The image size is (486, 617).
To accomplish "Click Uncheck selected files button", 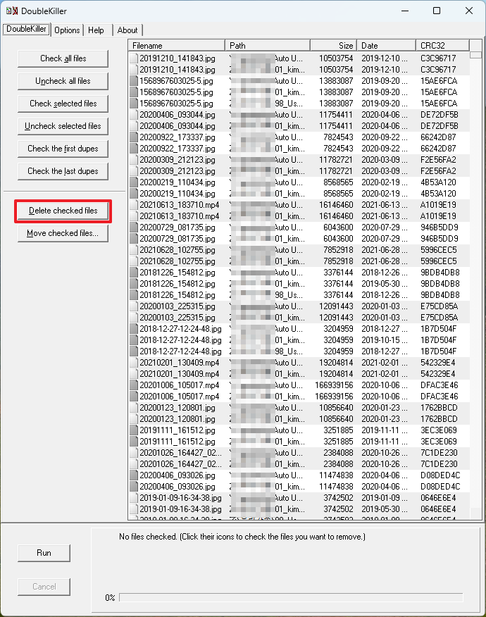I will tap(63, 126).
